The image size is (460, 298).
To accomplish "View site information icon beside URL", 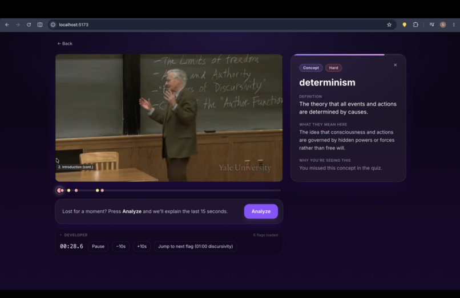I will tap(53, 25).
